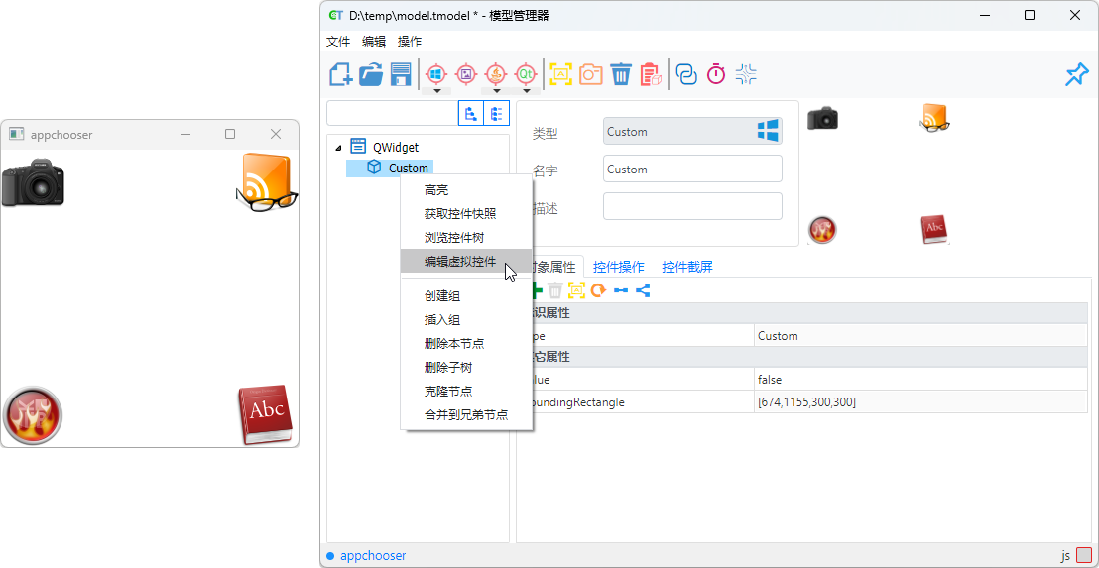Open the 文件 menu
The height and width of the screenshot is (568, 1099).
pyautogui.click(x=338, y=41)
